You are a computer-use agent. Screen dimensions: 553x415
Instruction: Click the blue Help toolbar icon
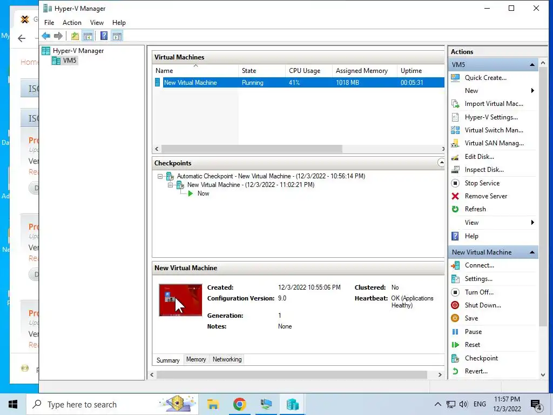[x=104, y=36]
